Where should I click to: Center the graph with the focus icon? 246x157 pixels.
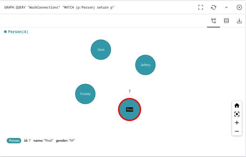(x=237, y=114)
